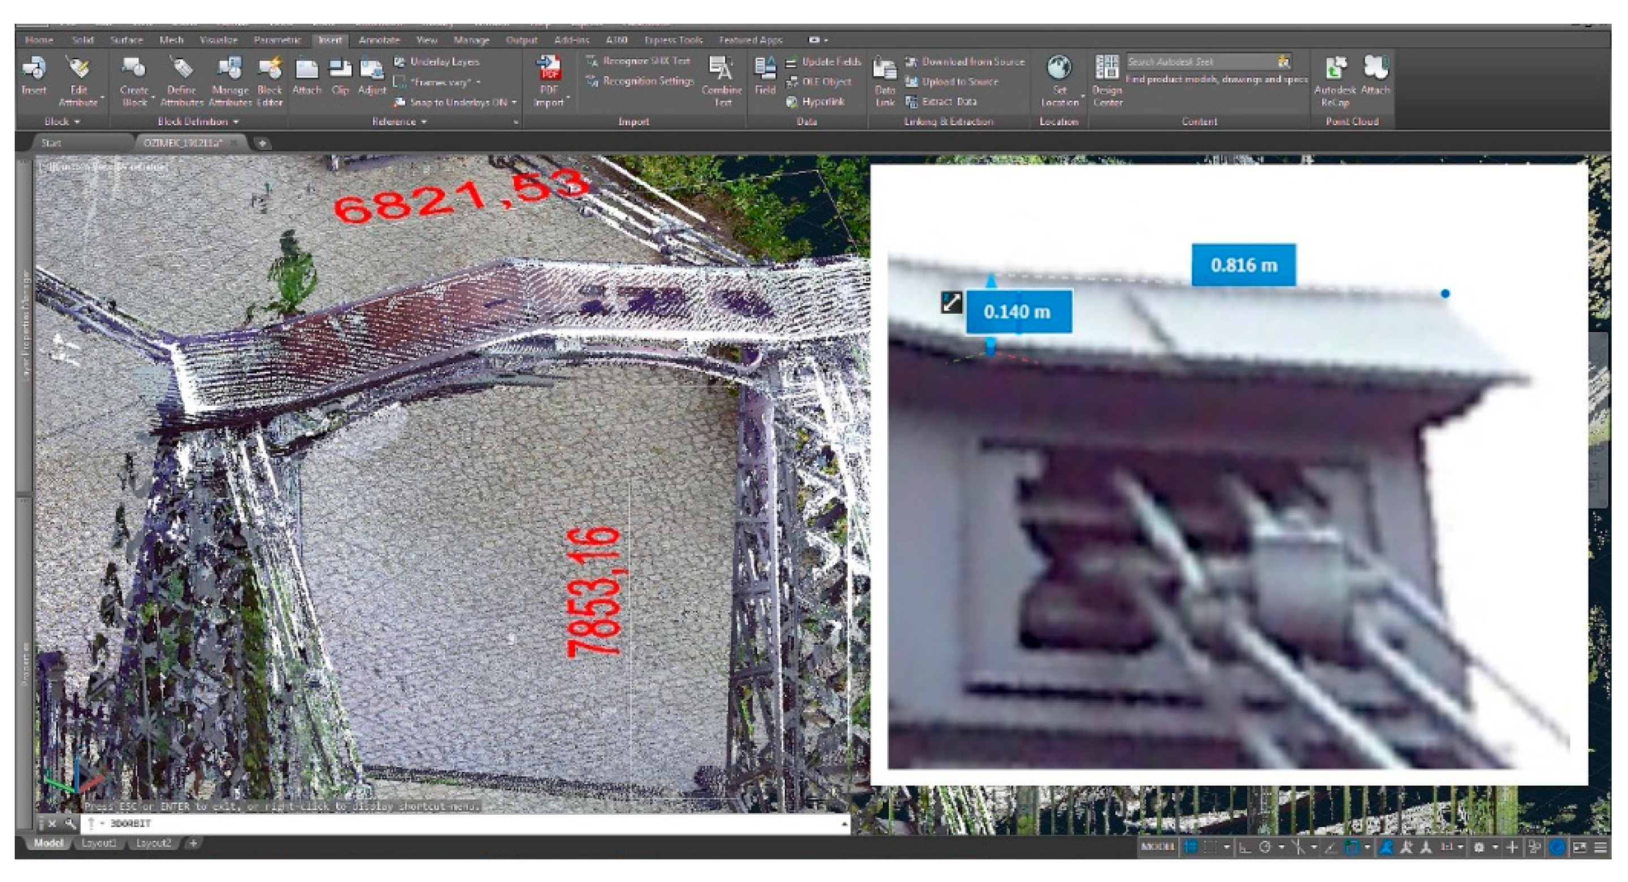Launch the Block Editor
The image size is (1628, 882).
click(270, 81)
